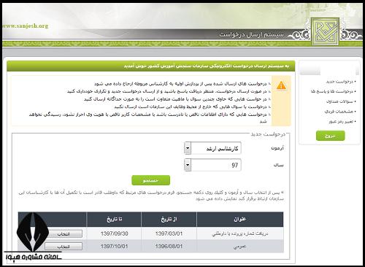Screen dimensions: 365x267
Task: Click the 1397/09/30 end date cell
Action: coord(114,233)
